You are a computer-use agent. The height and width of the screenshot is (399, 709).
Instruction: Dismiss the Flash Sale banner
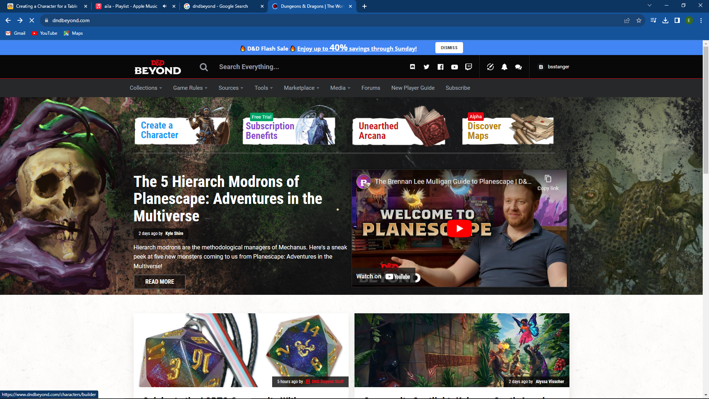pos(449,48)
